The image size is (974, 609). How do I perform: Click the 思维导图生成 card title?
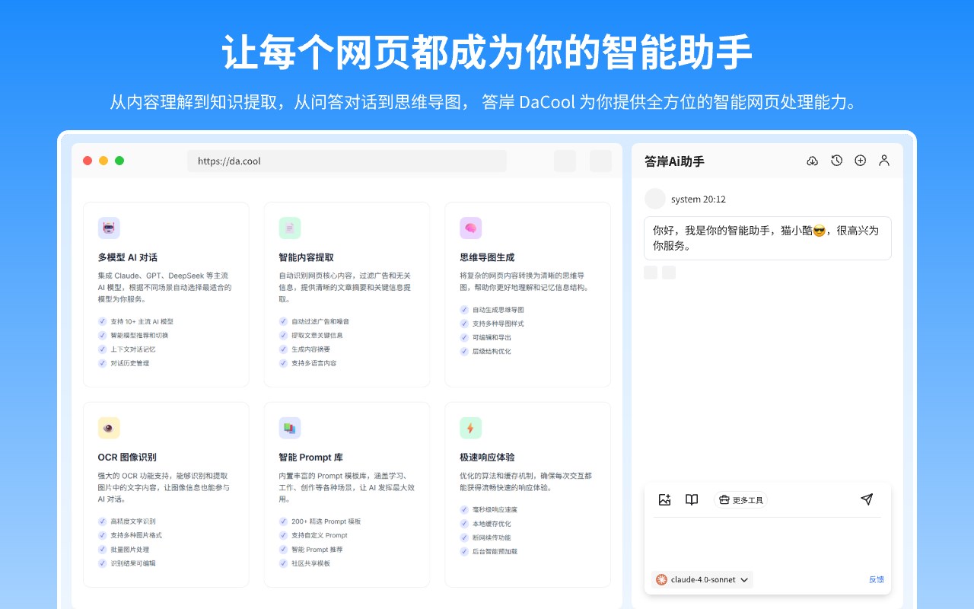coord(487,257)
